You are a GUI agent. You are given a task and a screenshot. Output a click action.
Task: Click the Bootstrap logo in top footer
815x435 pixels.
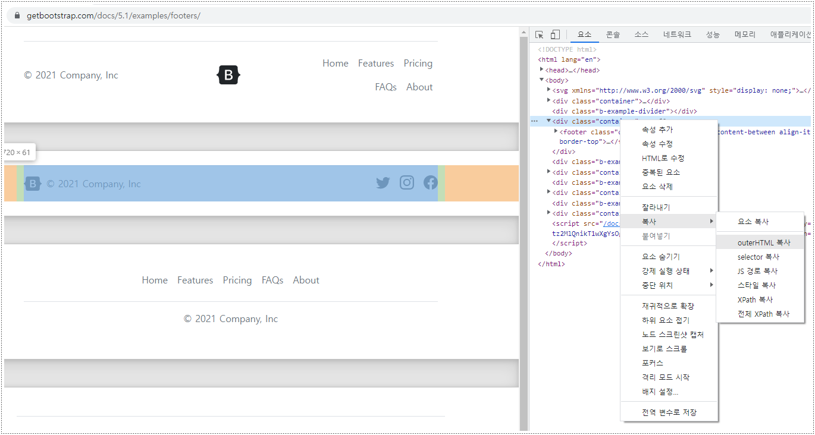pyautogui.click(x=228, y=75)
